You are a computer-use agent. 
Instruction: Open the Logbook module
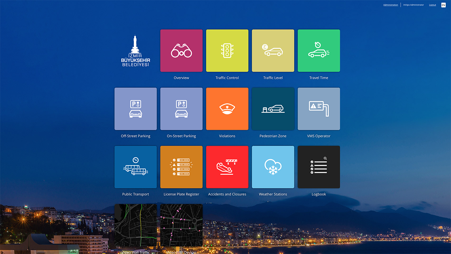pyautogui.click(x=319, y=167)
